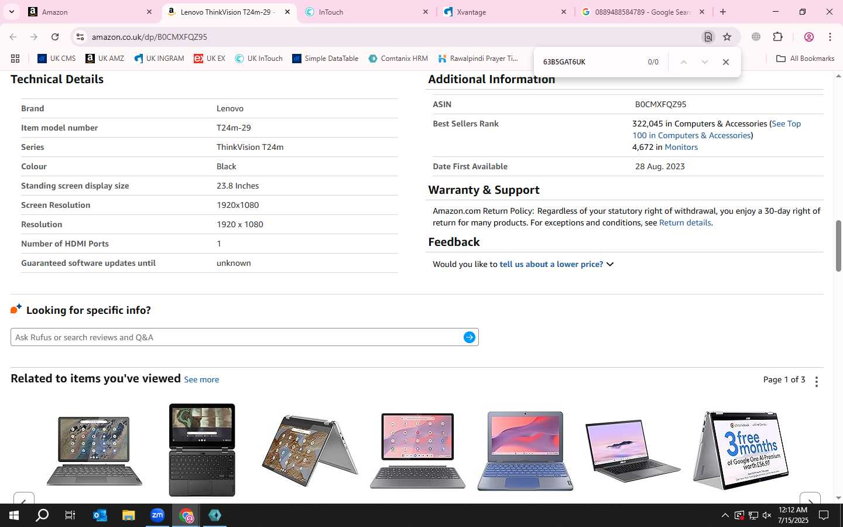Viewport: 843px width, 527px height.
Task: Close the find bar
Action: [726, 62]
